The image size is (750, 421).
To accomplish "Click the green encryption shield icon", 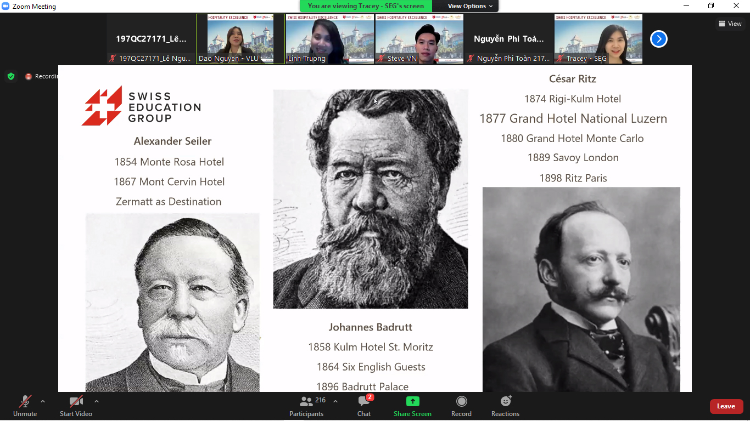I will (11, 76).
